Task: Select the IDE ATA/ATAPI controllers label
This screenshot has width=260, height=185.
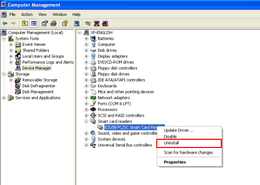Action: click(121, 80)
